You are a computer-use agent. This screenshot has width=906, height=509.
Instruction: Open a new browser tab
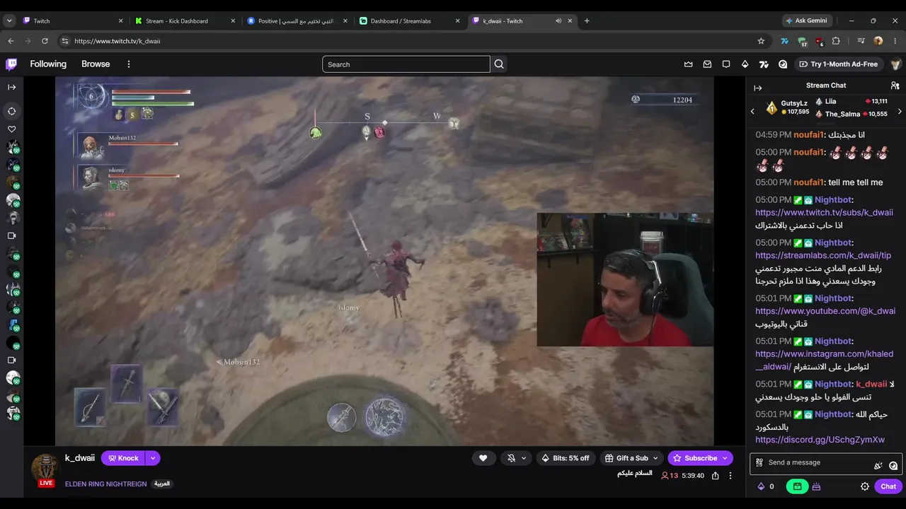[587, 21]
